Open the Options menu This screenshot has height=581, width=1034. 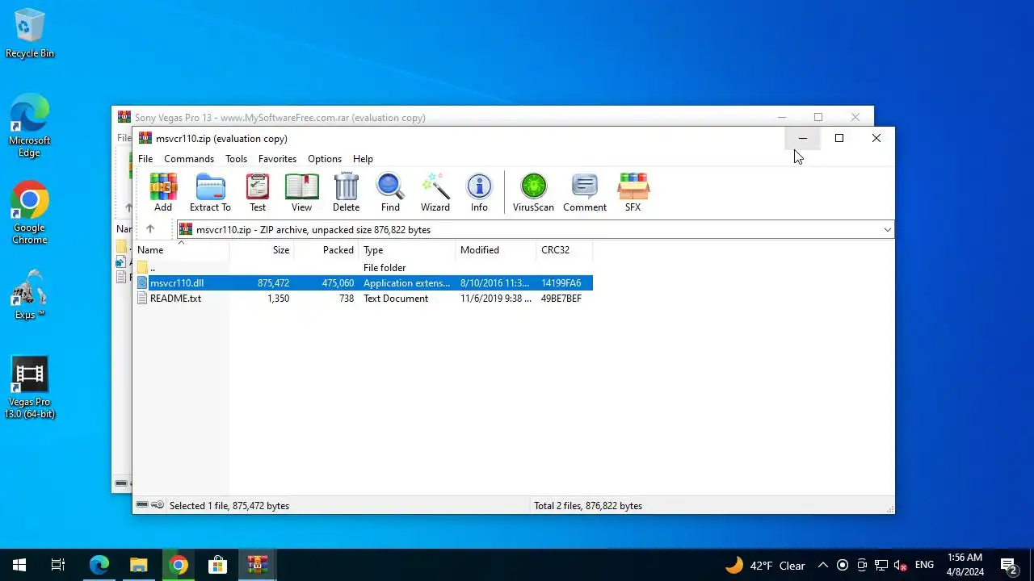tap(325, 159)
